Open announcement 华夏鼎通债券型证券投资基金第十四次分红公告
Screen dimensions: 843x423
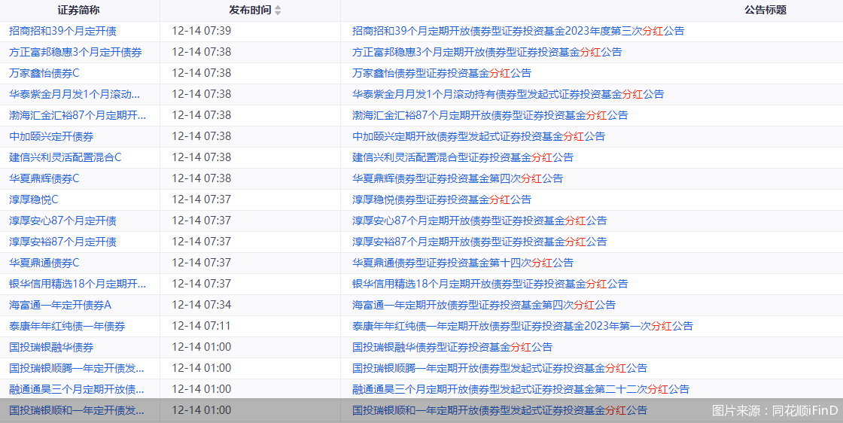pyautogui.click(x=463, y=262)
